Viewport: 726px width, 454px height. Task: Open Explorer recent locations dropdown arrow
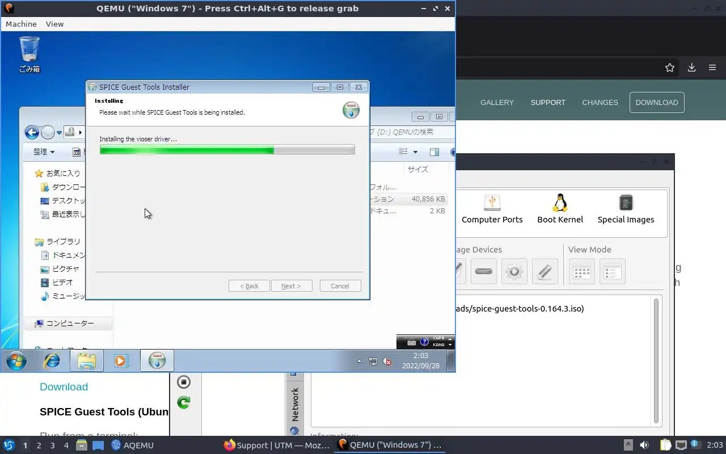(59, 133)
